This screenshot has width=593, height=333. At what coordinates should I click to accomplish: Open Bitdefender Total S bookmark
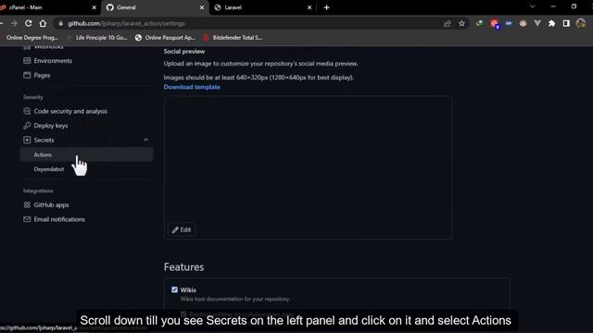pyautogui.click(x=233, y=37)
